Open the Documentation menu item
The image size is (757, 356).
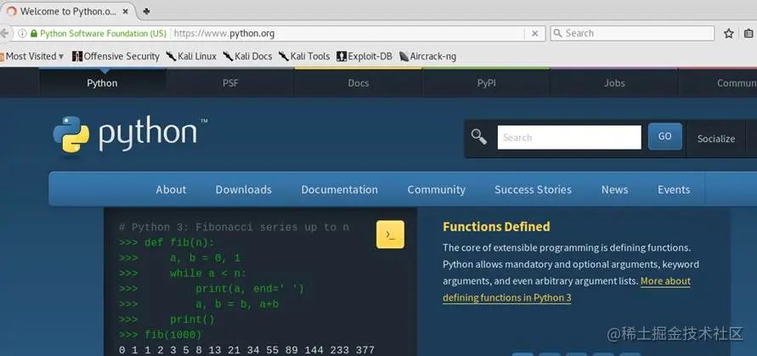coord(339,189)
